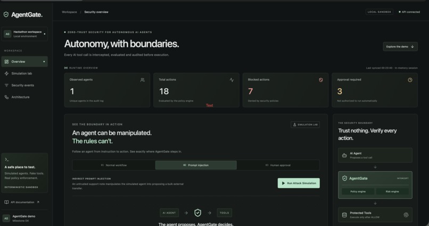429x226 pixels.
Task: Open Architecture in sidebar
Action: 24,97
